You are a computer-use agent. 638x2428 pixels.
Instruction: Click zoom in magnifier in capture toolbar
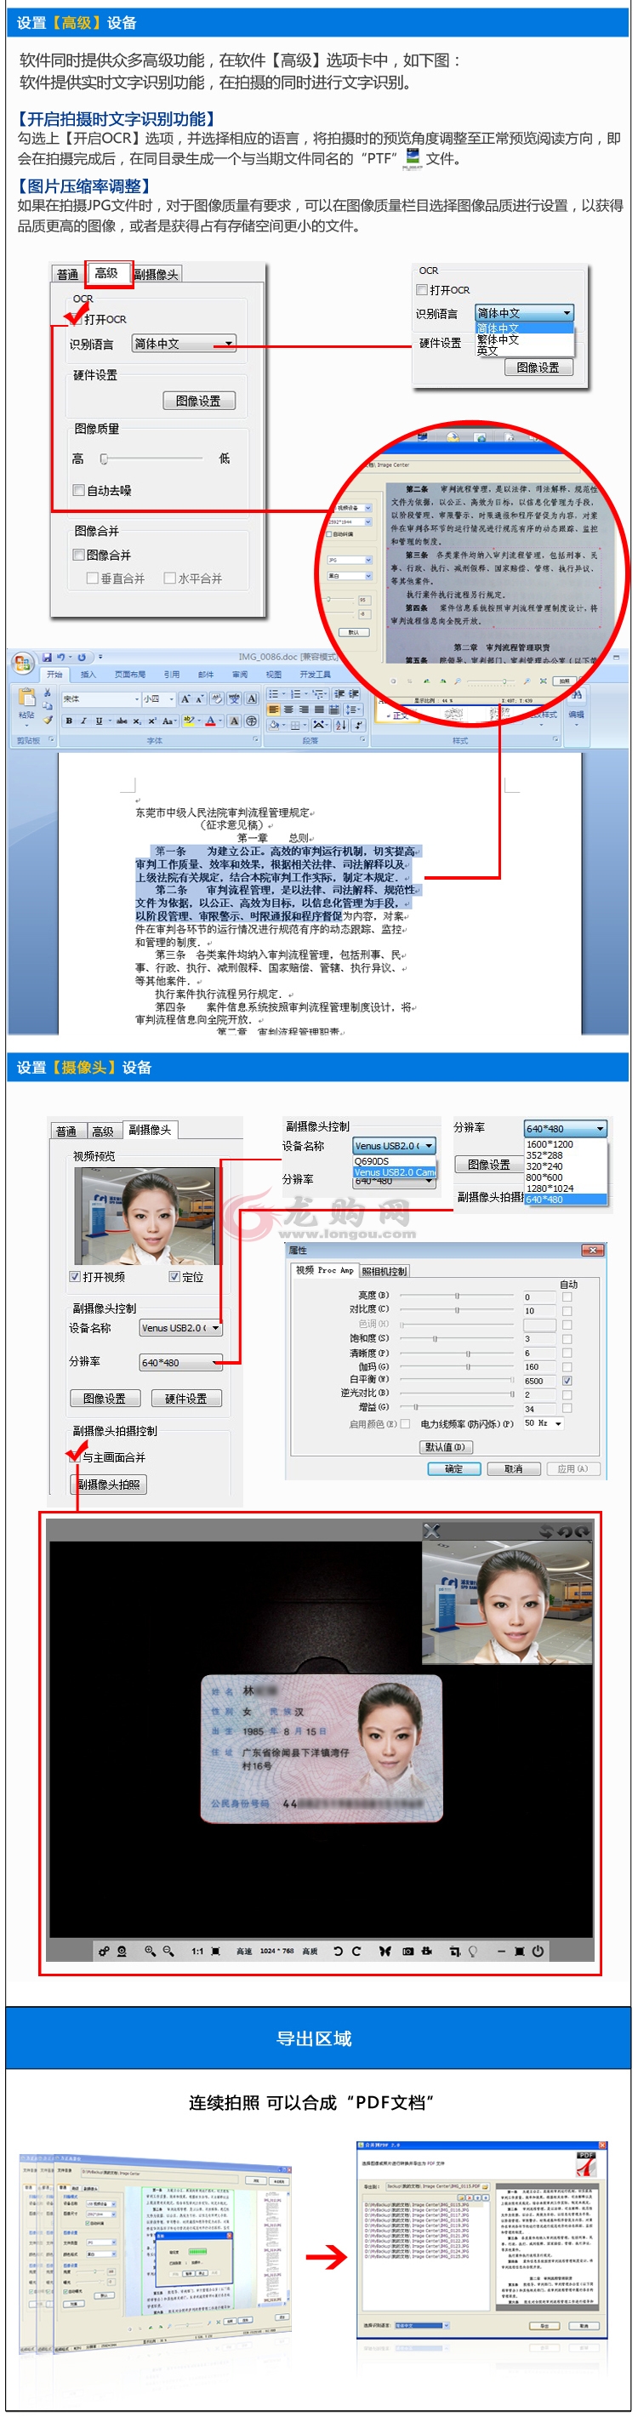tap(150, 1951)
